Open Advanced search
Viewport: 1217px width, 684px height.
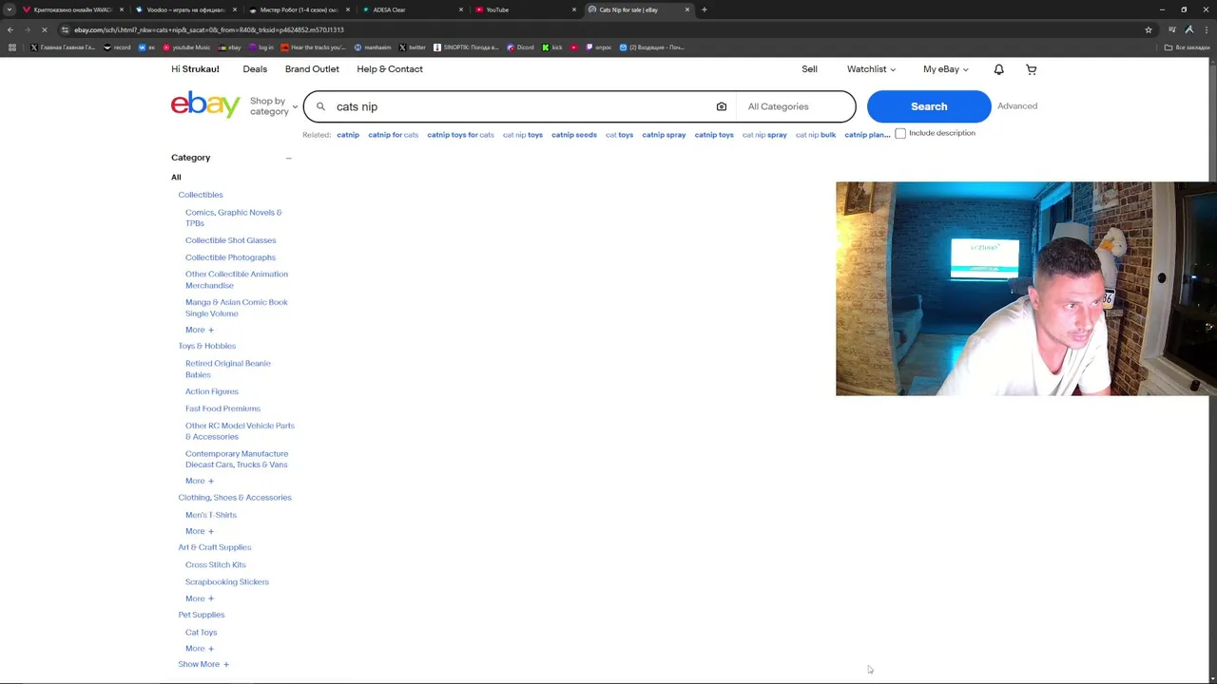1017,106
